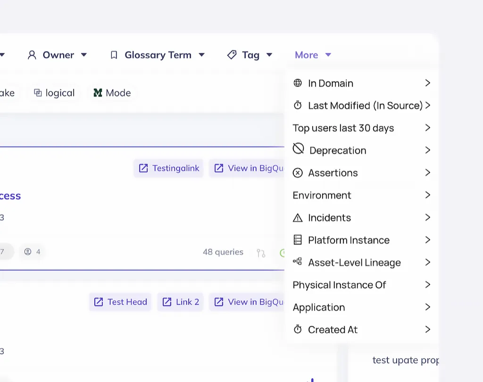Click the Link 2 button
Image resolution: width=483 pixels, height=382 pixels.
pyautogui.click(x=181, y=302)
